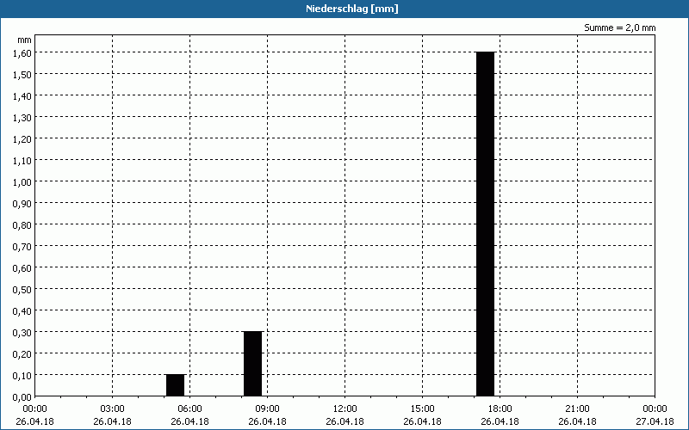This screenshot has width=689, height=430.
Task: Click the tall 1,60 mm precipitation bar
Action: tap(485, 224)
